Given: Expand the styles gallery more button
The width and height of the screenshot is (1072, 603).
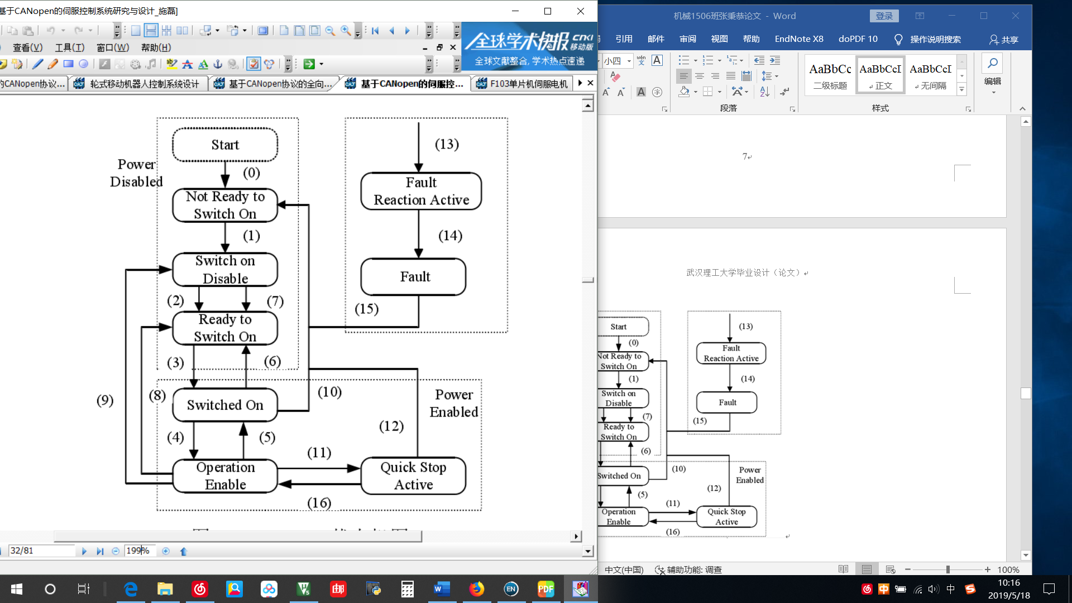Looking at the screenshot, I should 961,89.
